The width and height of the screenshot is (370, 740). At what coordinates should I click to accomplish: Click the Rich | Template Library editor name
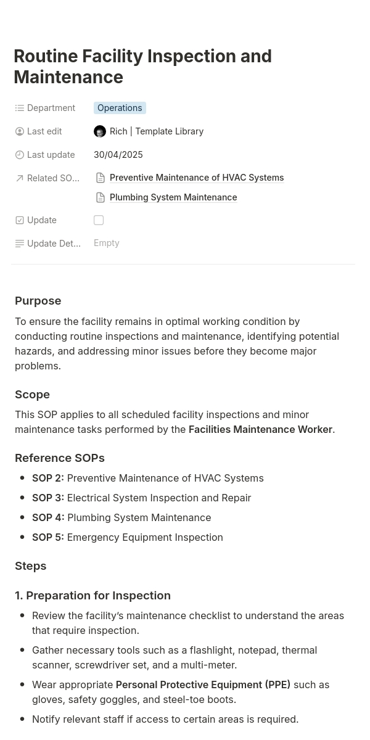(x=157, y=131)
